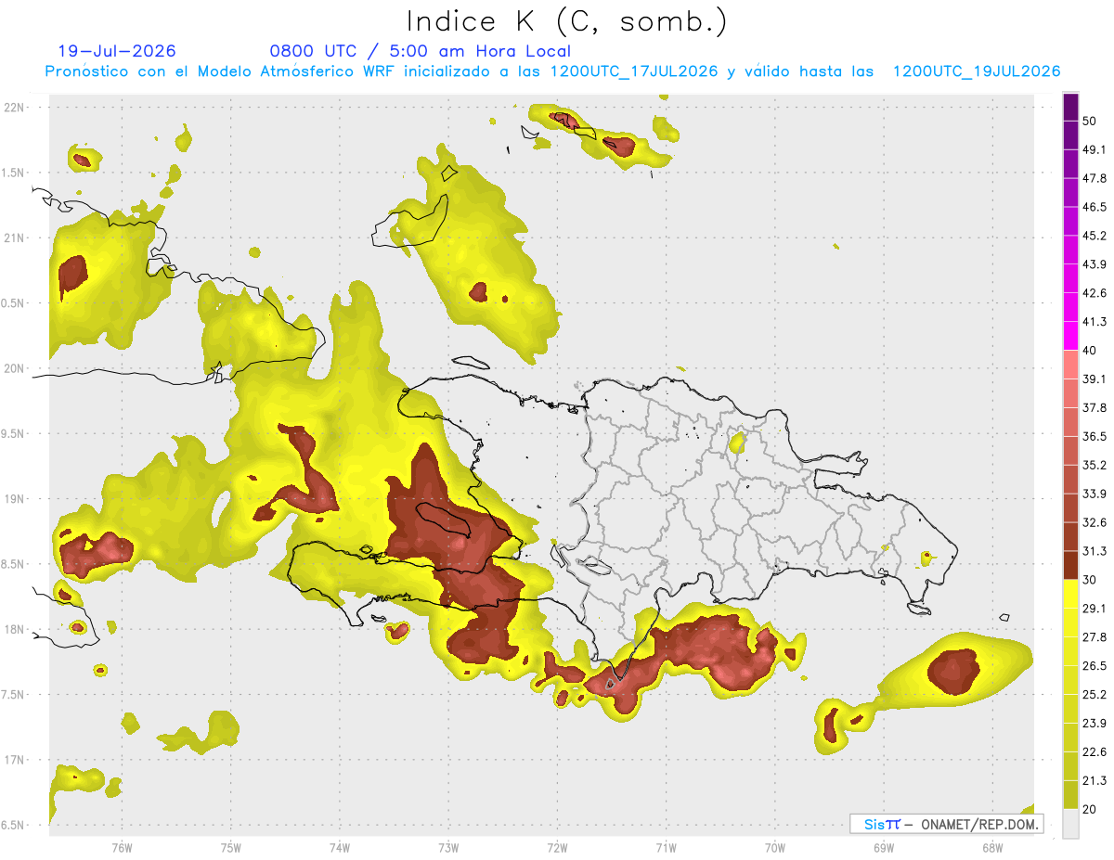Click the '18N' latitude axis label
Image resolution: width=1114 pixels, height=860 pixels.
pos(15,629)
